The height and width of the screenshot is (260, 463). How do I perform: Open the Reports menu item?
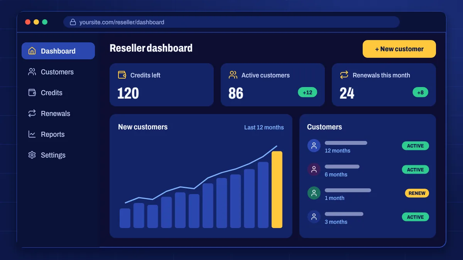58,134
